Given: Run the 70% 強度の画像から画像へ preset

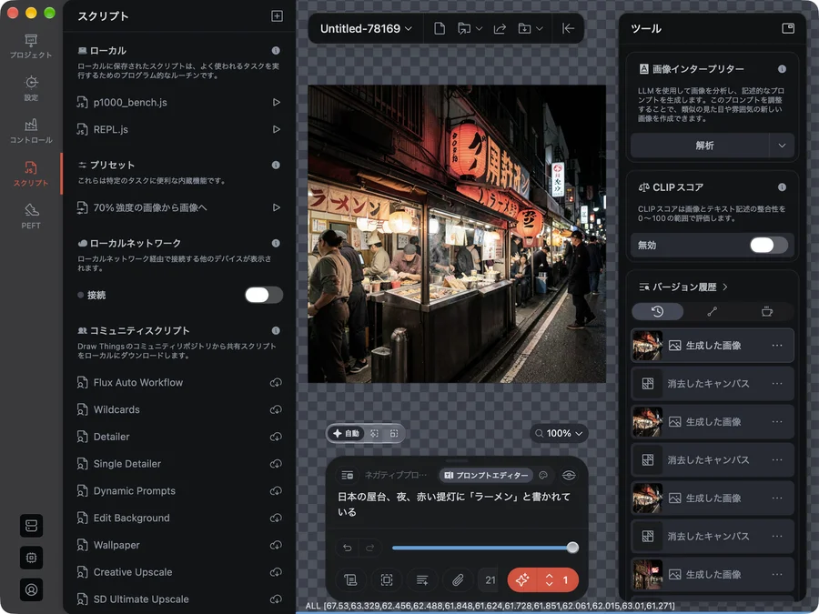Looking at the screenshot, I should [277, 207].
